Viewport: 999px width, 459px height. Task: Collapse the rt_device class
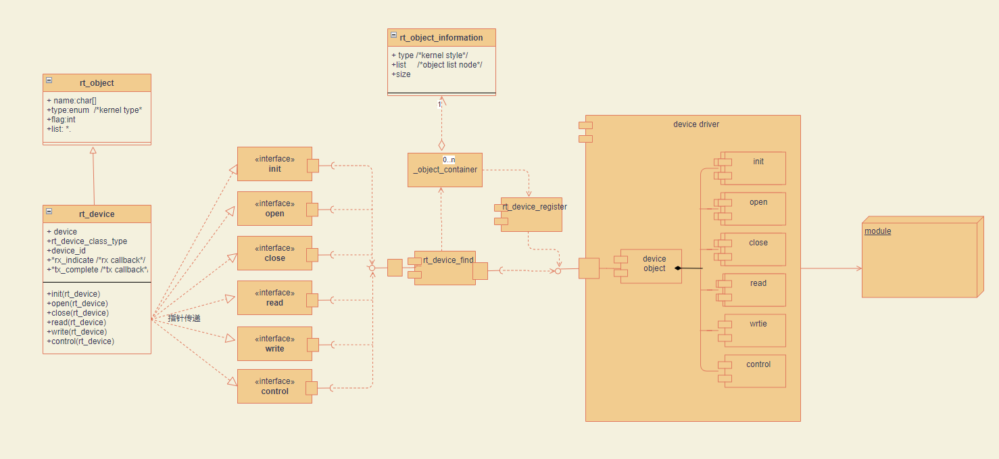(48, 211)
